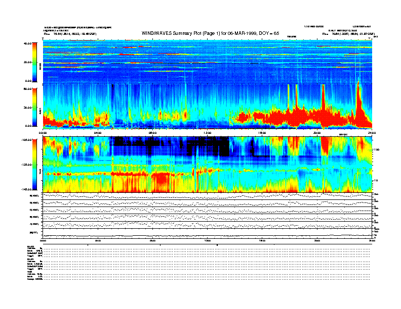Screen dimensions: 401x309
Task: Click the -145.00 label on TNR color bar
Action: pyautogui.click(x=27, y=189)
